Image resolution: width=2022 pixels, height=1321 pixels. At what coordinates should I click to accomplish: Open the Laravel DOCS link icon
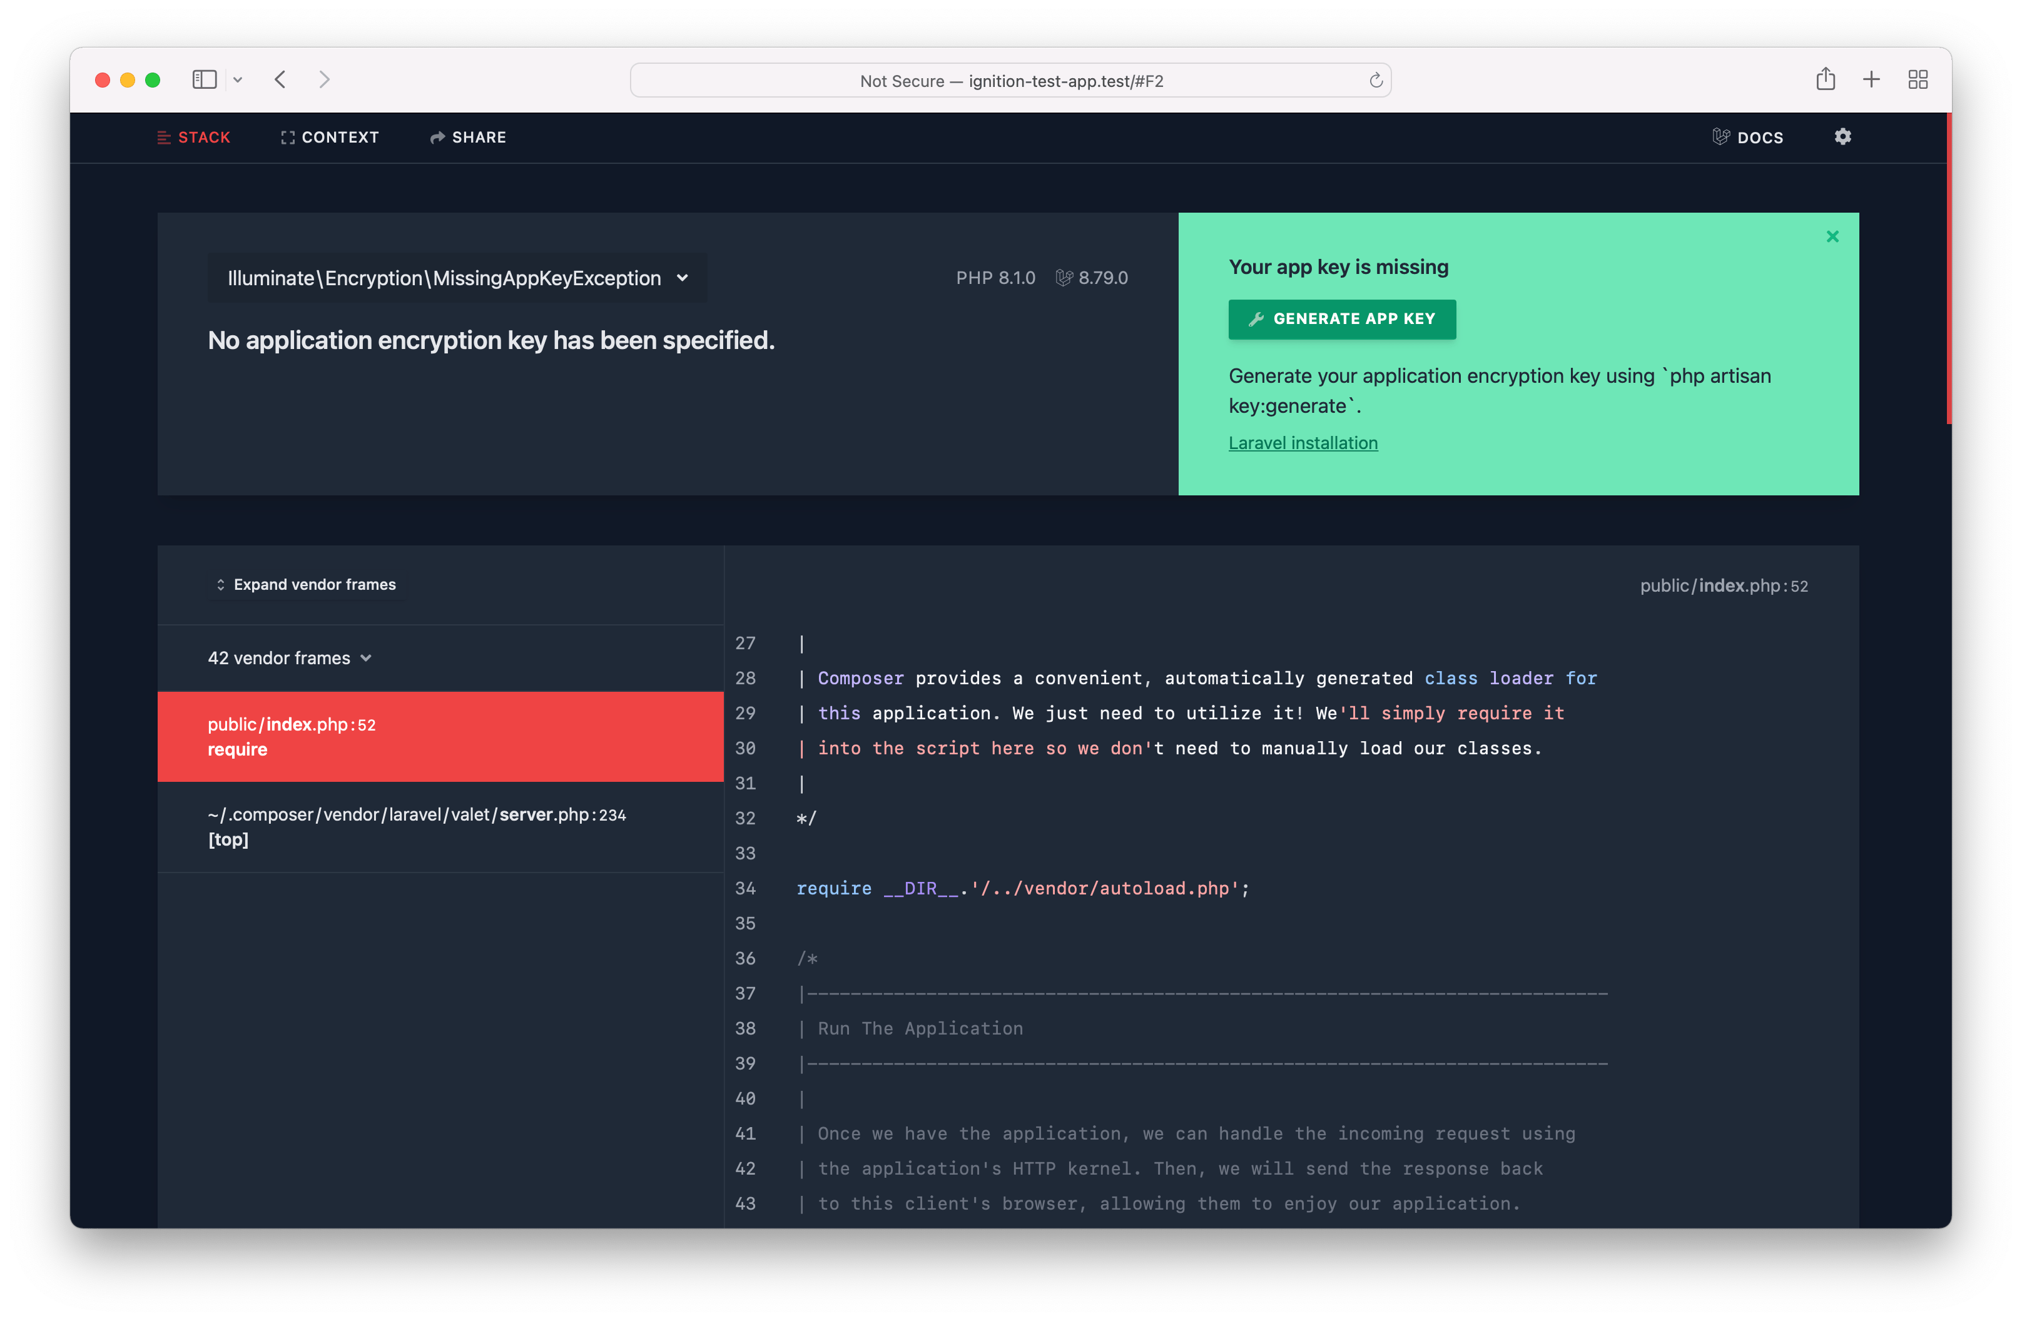click(1720, 137)
